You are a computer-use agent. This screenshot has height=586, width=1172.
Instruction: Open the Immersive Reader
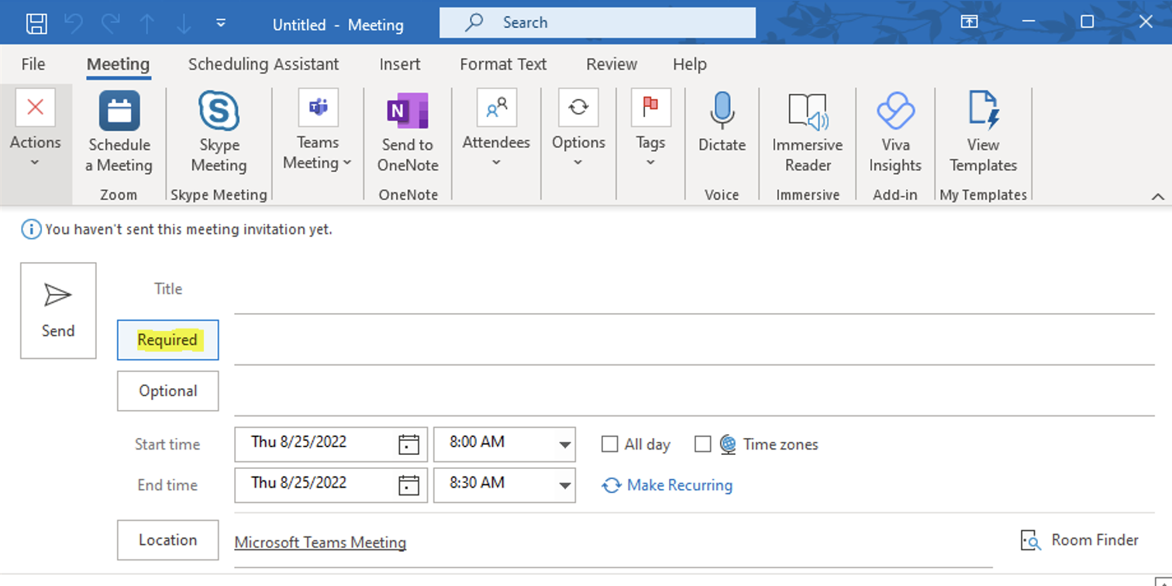(808, 111)
